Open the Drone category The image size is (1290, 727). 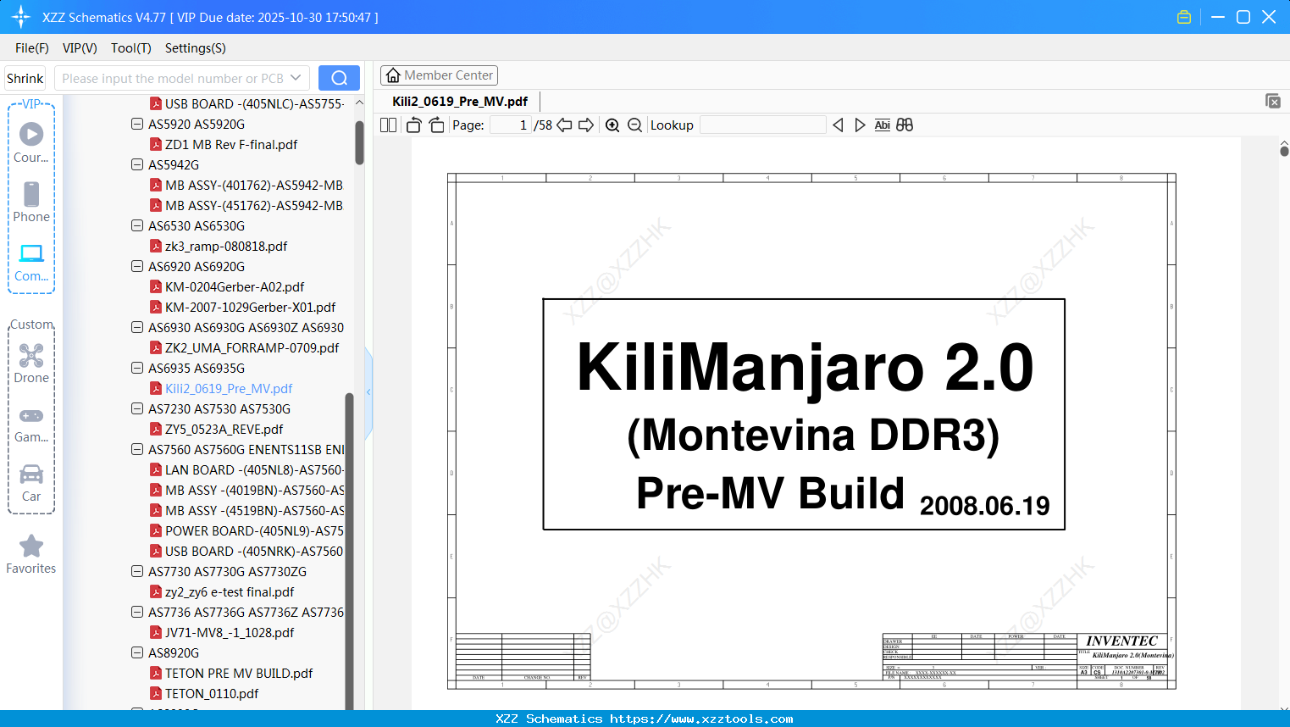click(x=31, y=363)
